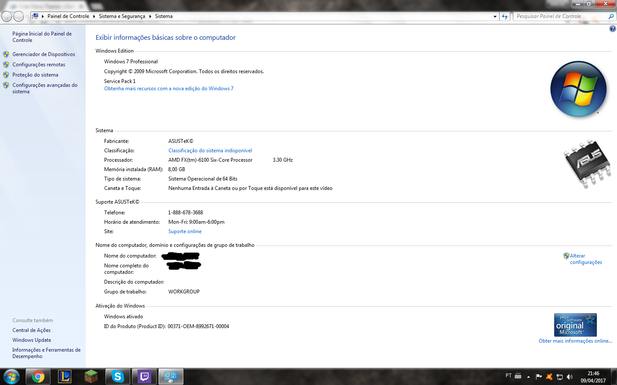Viewport: 617px width, 385px height.
Task: Open the Windows Start menu orb
Action: click(x=12, y=376)
